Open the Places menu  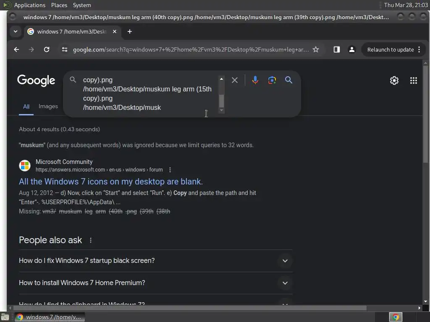[x=59, y=5]
